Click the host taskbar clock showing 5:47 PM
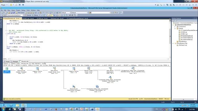 [192, 109]
